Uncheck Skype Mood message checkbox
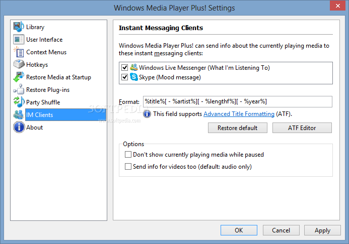The width and height of the screenshot is (349, 244). [x=125, y=77]
